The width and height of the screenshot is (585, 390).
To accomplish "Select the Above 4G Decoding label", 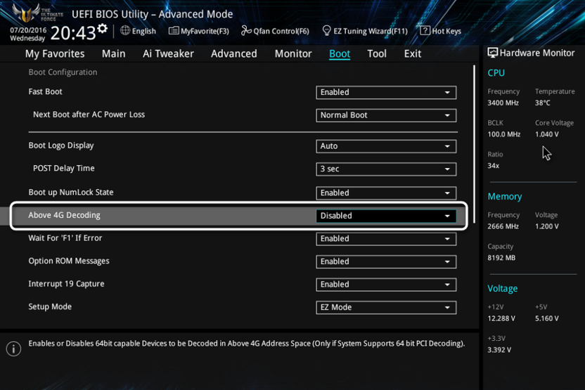I will pos(64,215).
